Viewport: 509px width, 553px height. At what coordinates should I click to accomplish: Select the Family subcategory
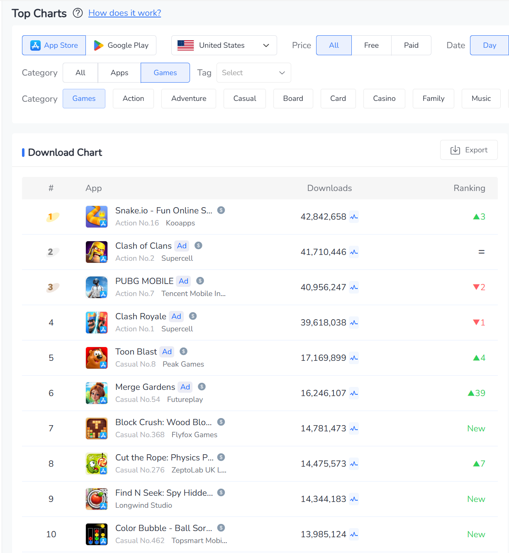point(434,98)
